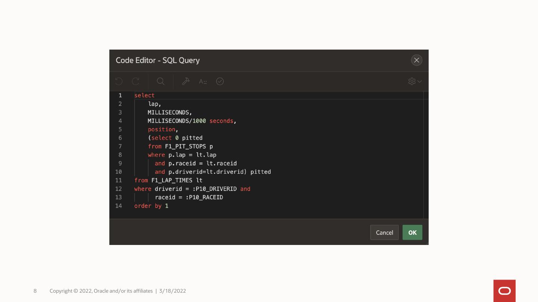This screenshot has width=538, height=302.
Task: Click the Undo arrow in editor toolbar
Action: (119, 81)
